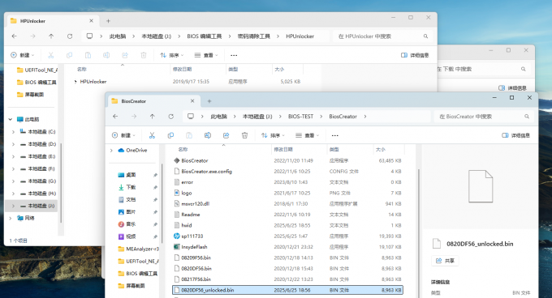This screenshot has height=298, width=552.
Task: Open MEAnalyzer folder in BiosCreator sidebar
Action: tap(138, 249)
